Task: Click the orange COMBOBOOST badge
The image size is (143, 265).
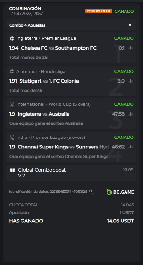Action: tap(98, 11)
